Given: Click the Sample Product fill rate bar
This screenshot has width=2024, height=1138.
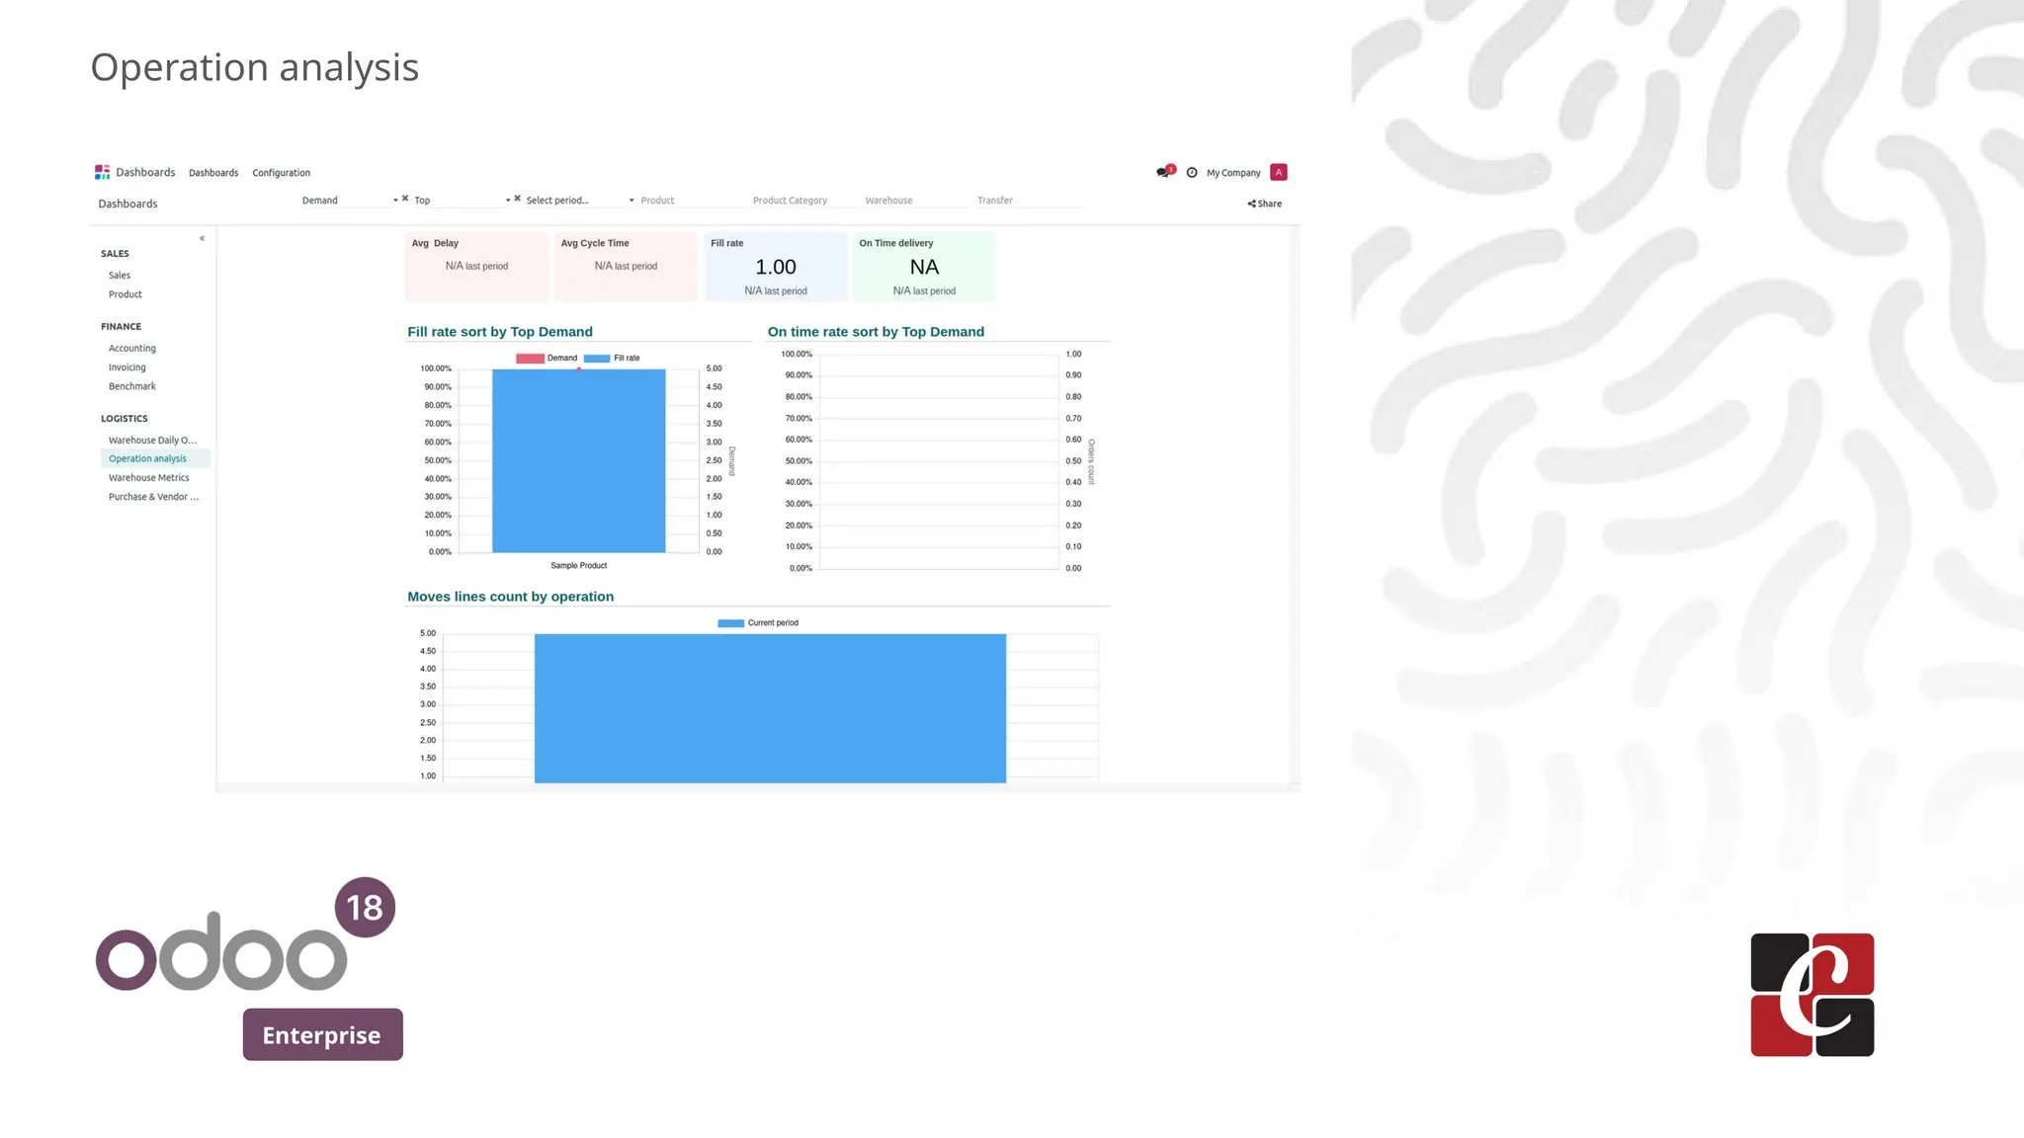Looking at the screenshot, I should tap(579, 460).
